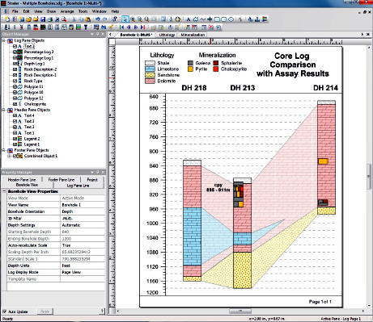Select the Ellipse drawing tool
373x322 pixels.
(x=231, y=19)
